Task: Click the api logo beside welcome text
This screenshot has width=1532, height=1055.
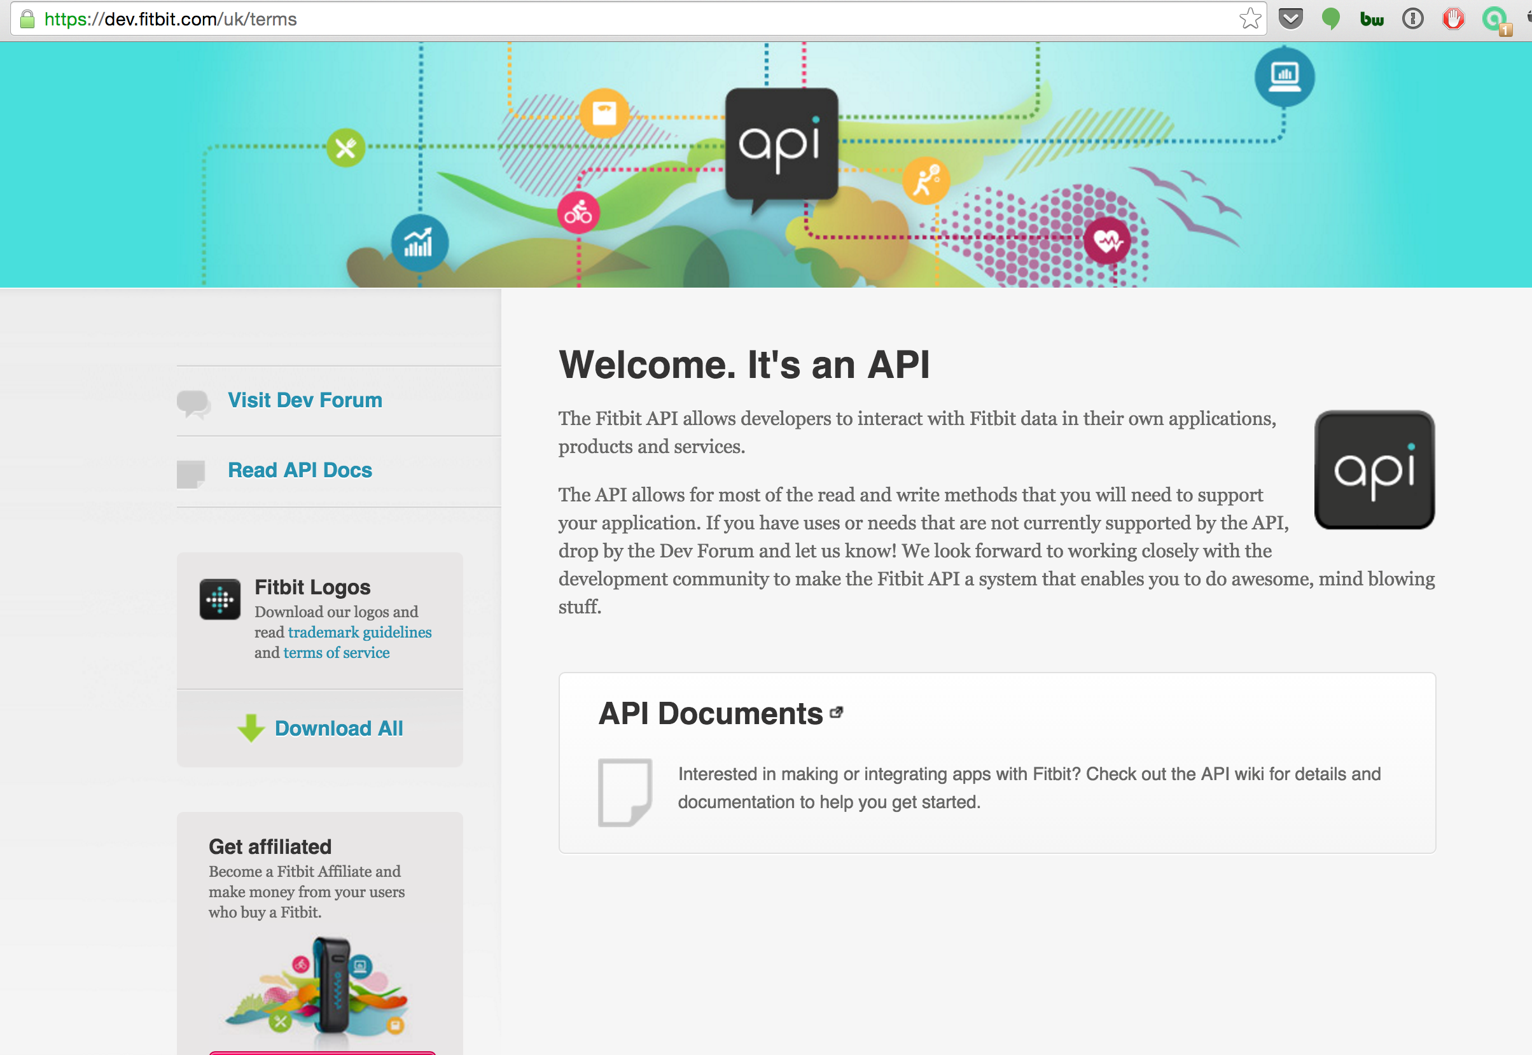Action: pyautogui.click(x=1374, y=470)
